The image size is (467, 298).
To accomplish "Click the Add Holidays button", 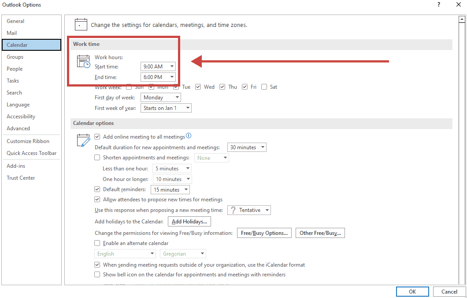I will [x=189, y=222].
